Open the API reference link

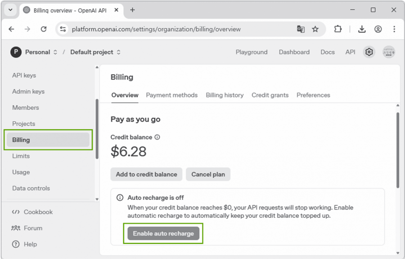350,52
